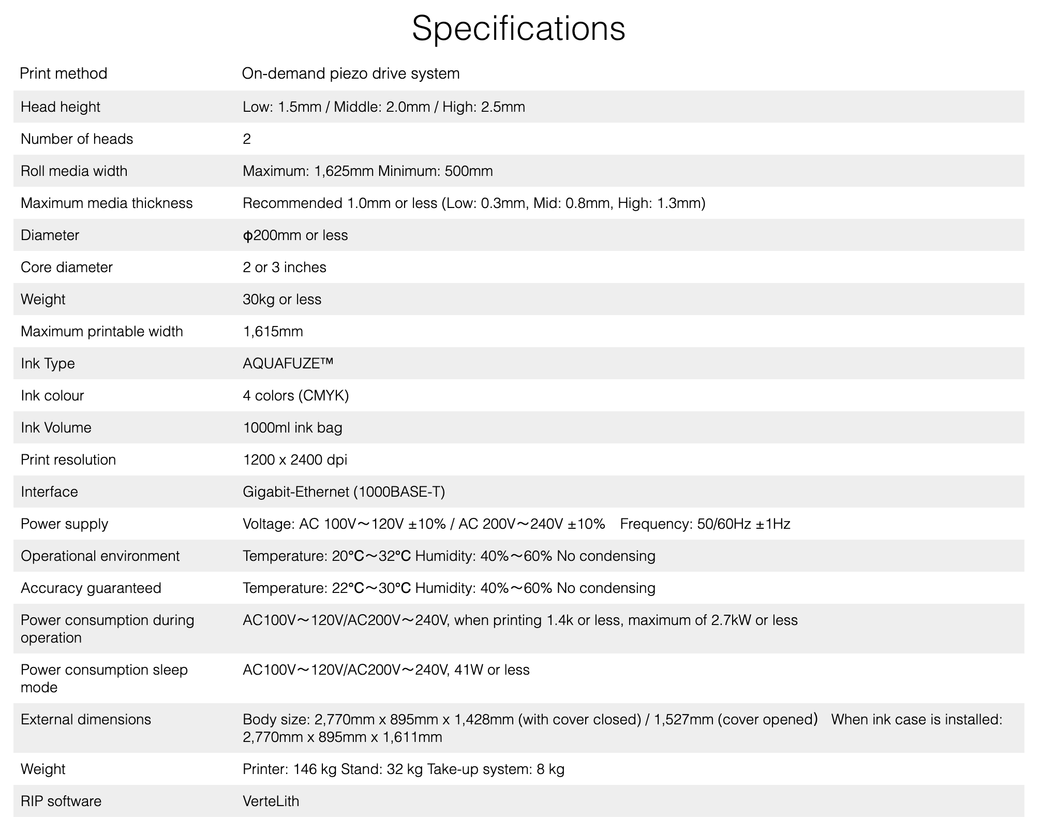The height and width of the screenshot is (833, 1041).
Task: Click the External dimensions row label
Action: [x=86, y=719]
